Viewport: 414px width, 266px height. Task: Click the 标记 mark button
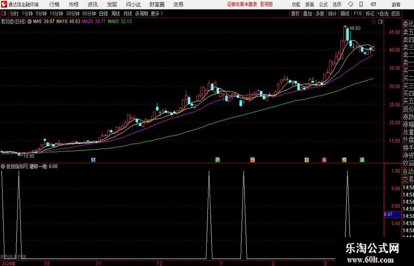click(x=370, y=14)
